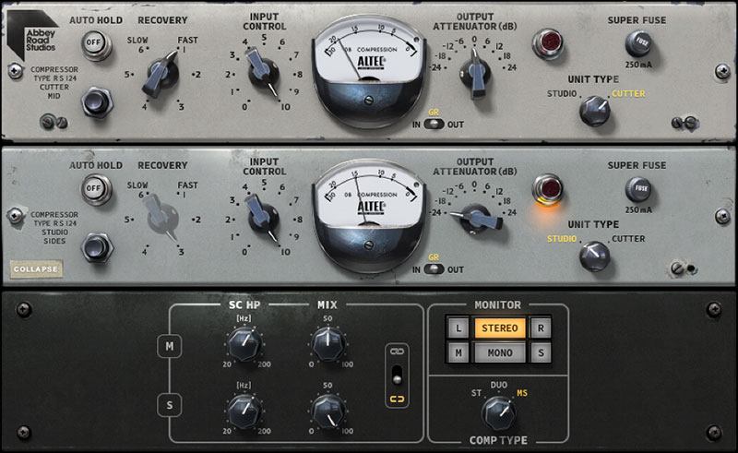Adjust the Input Control knob on Sides unit
The height and width of the screenshot is (453, 738).
[x=263, y=218]
